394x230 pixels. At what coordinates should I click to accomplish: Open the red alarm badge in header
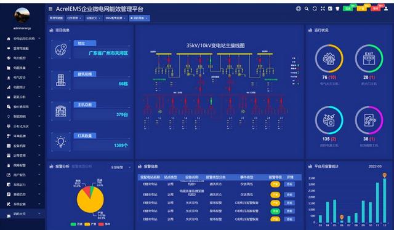tap(376, 9)
